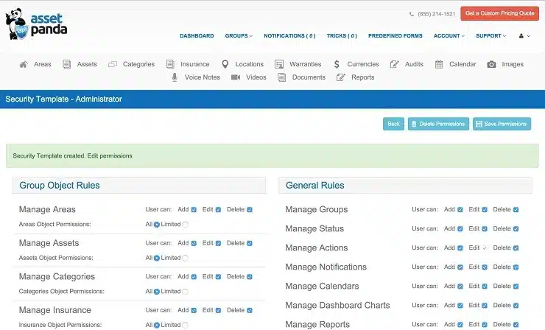
Task: Click Get a Custom Pricing Quote button
Action: [x=499, y=13]
